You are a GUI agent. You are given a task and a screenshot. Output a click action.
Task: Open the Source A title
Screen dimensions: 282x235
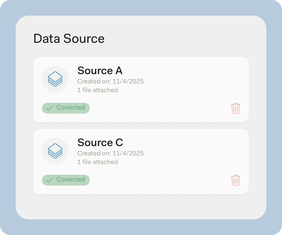[x=100, y=70]
